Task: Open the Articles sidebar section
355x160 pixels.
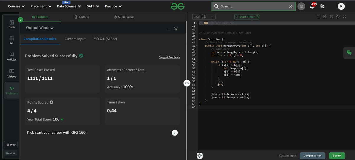Action: [x=12, y=56]
